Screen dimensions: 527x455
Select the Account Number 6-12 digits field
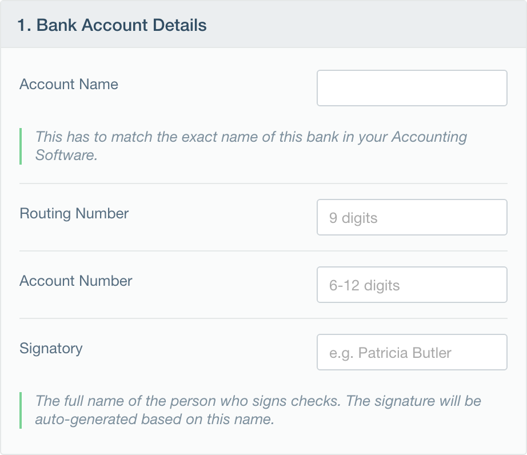[x=412, y=285]
